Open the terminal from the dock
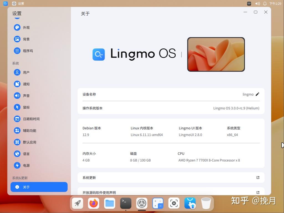The image size is (284, 213). coord(126,203)
